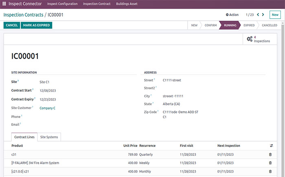The height and width of the screenshot is (177, 285).
Task: Click the Site value Site C1
Action: pyautogui.click(x=44, y=82)
